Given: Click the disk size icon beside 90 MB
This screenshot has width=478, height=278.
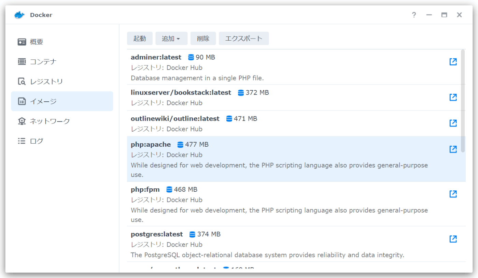Looking at the screenshot, I should coord(191,57).
